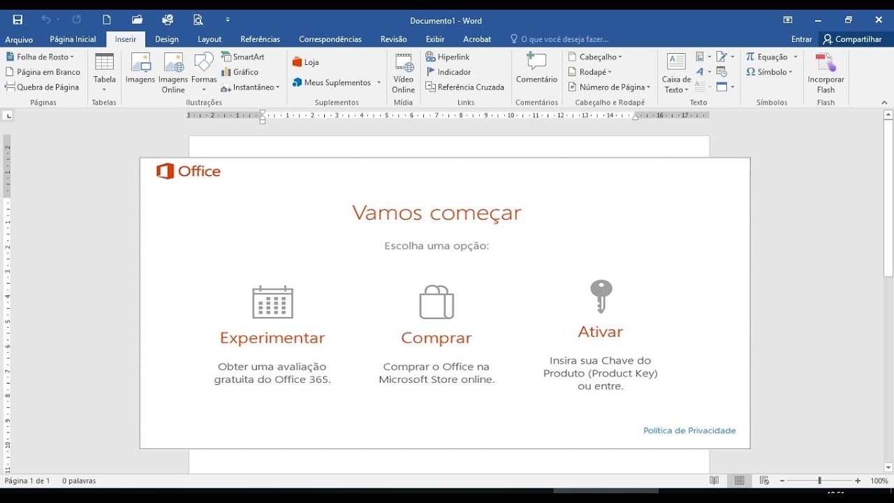894x503 pixels.
Task: Create a new blank document from the quick access toolbar
Action: [107, 20]
